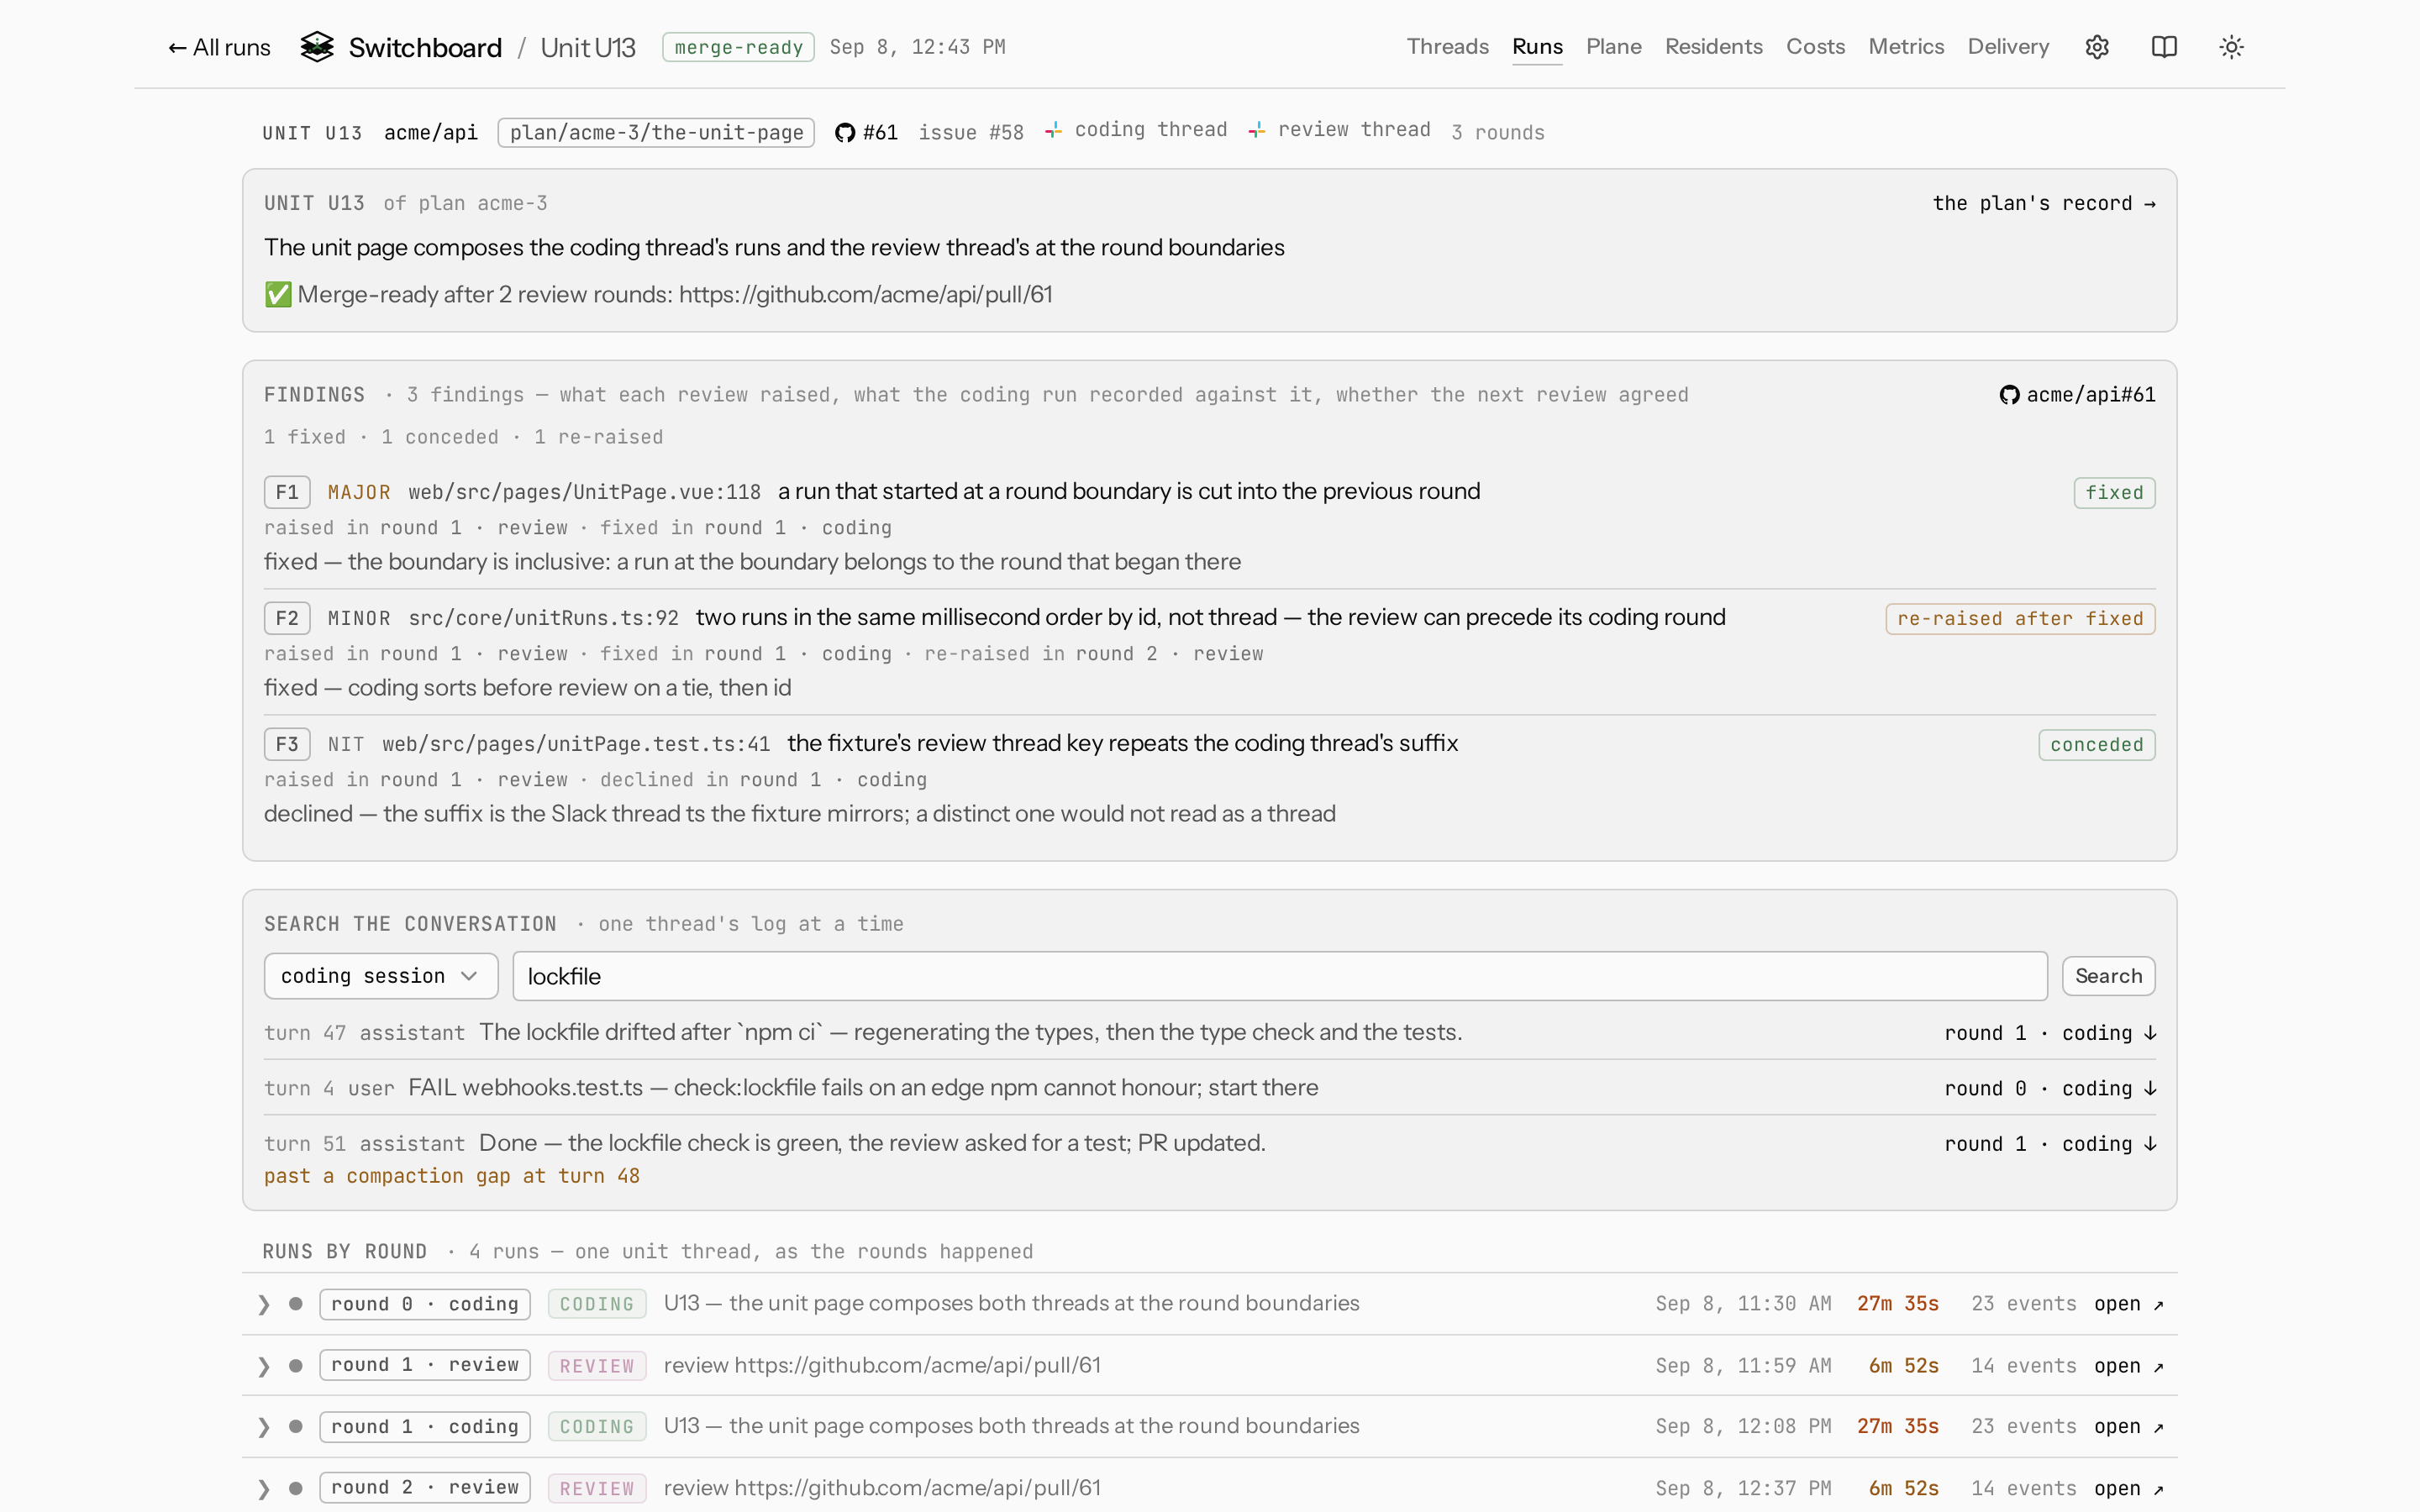Click the F1 finding badge
The width and height of the screenshot is (2420, 1512).
287,492
